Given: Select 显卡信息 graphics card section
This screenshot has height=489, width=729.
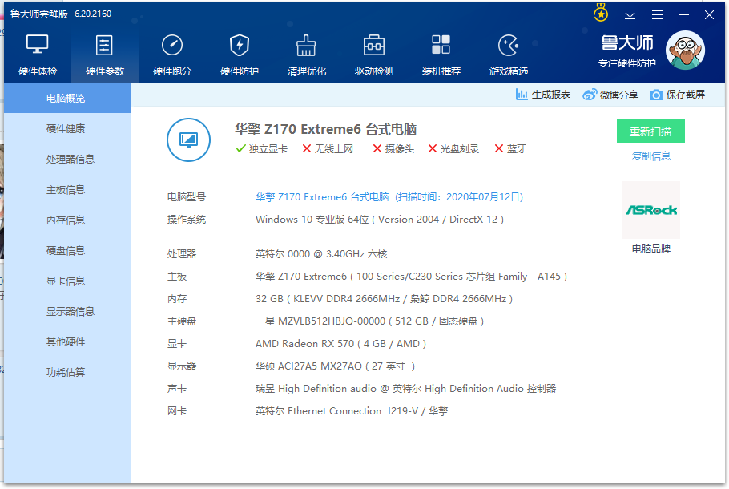Looking at the screenshot, I should [66, 281].
